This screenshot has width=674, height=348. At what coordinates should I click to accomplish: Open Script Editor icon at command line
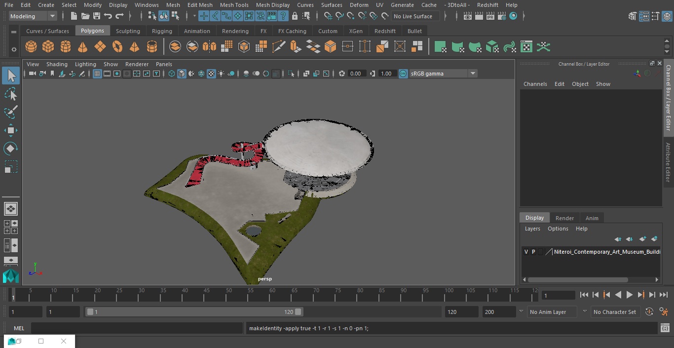[665, 328]
